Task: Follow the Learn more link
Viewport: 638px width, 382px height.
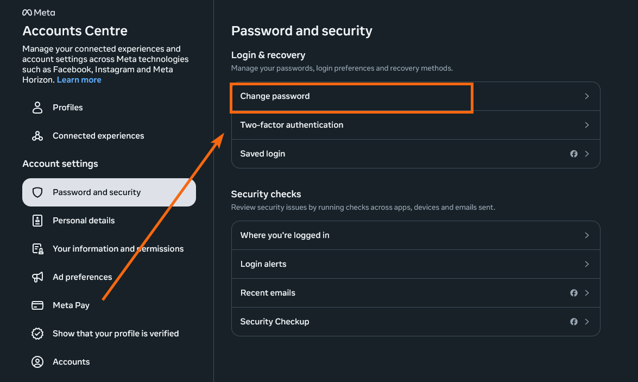Action: pos(79,80)
